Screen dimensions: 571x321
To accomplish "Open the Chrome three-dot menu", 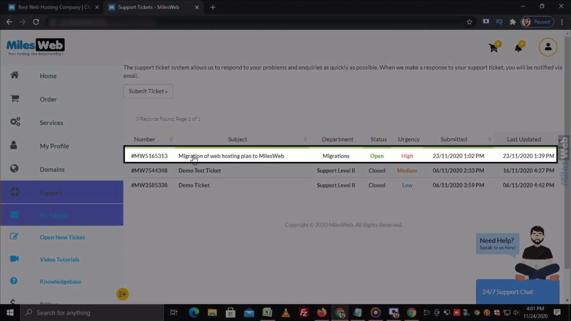I will [x=562, y=22].
